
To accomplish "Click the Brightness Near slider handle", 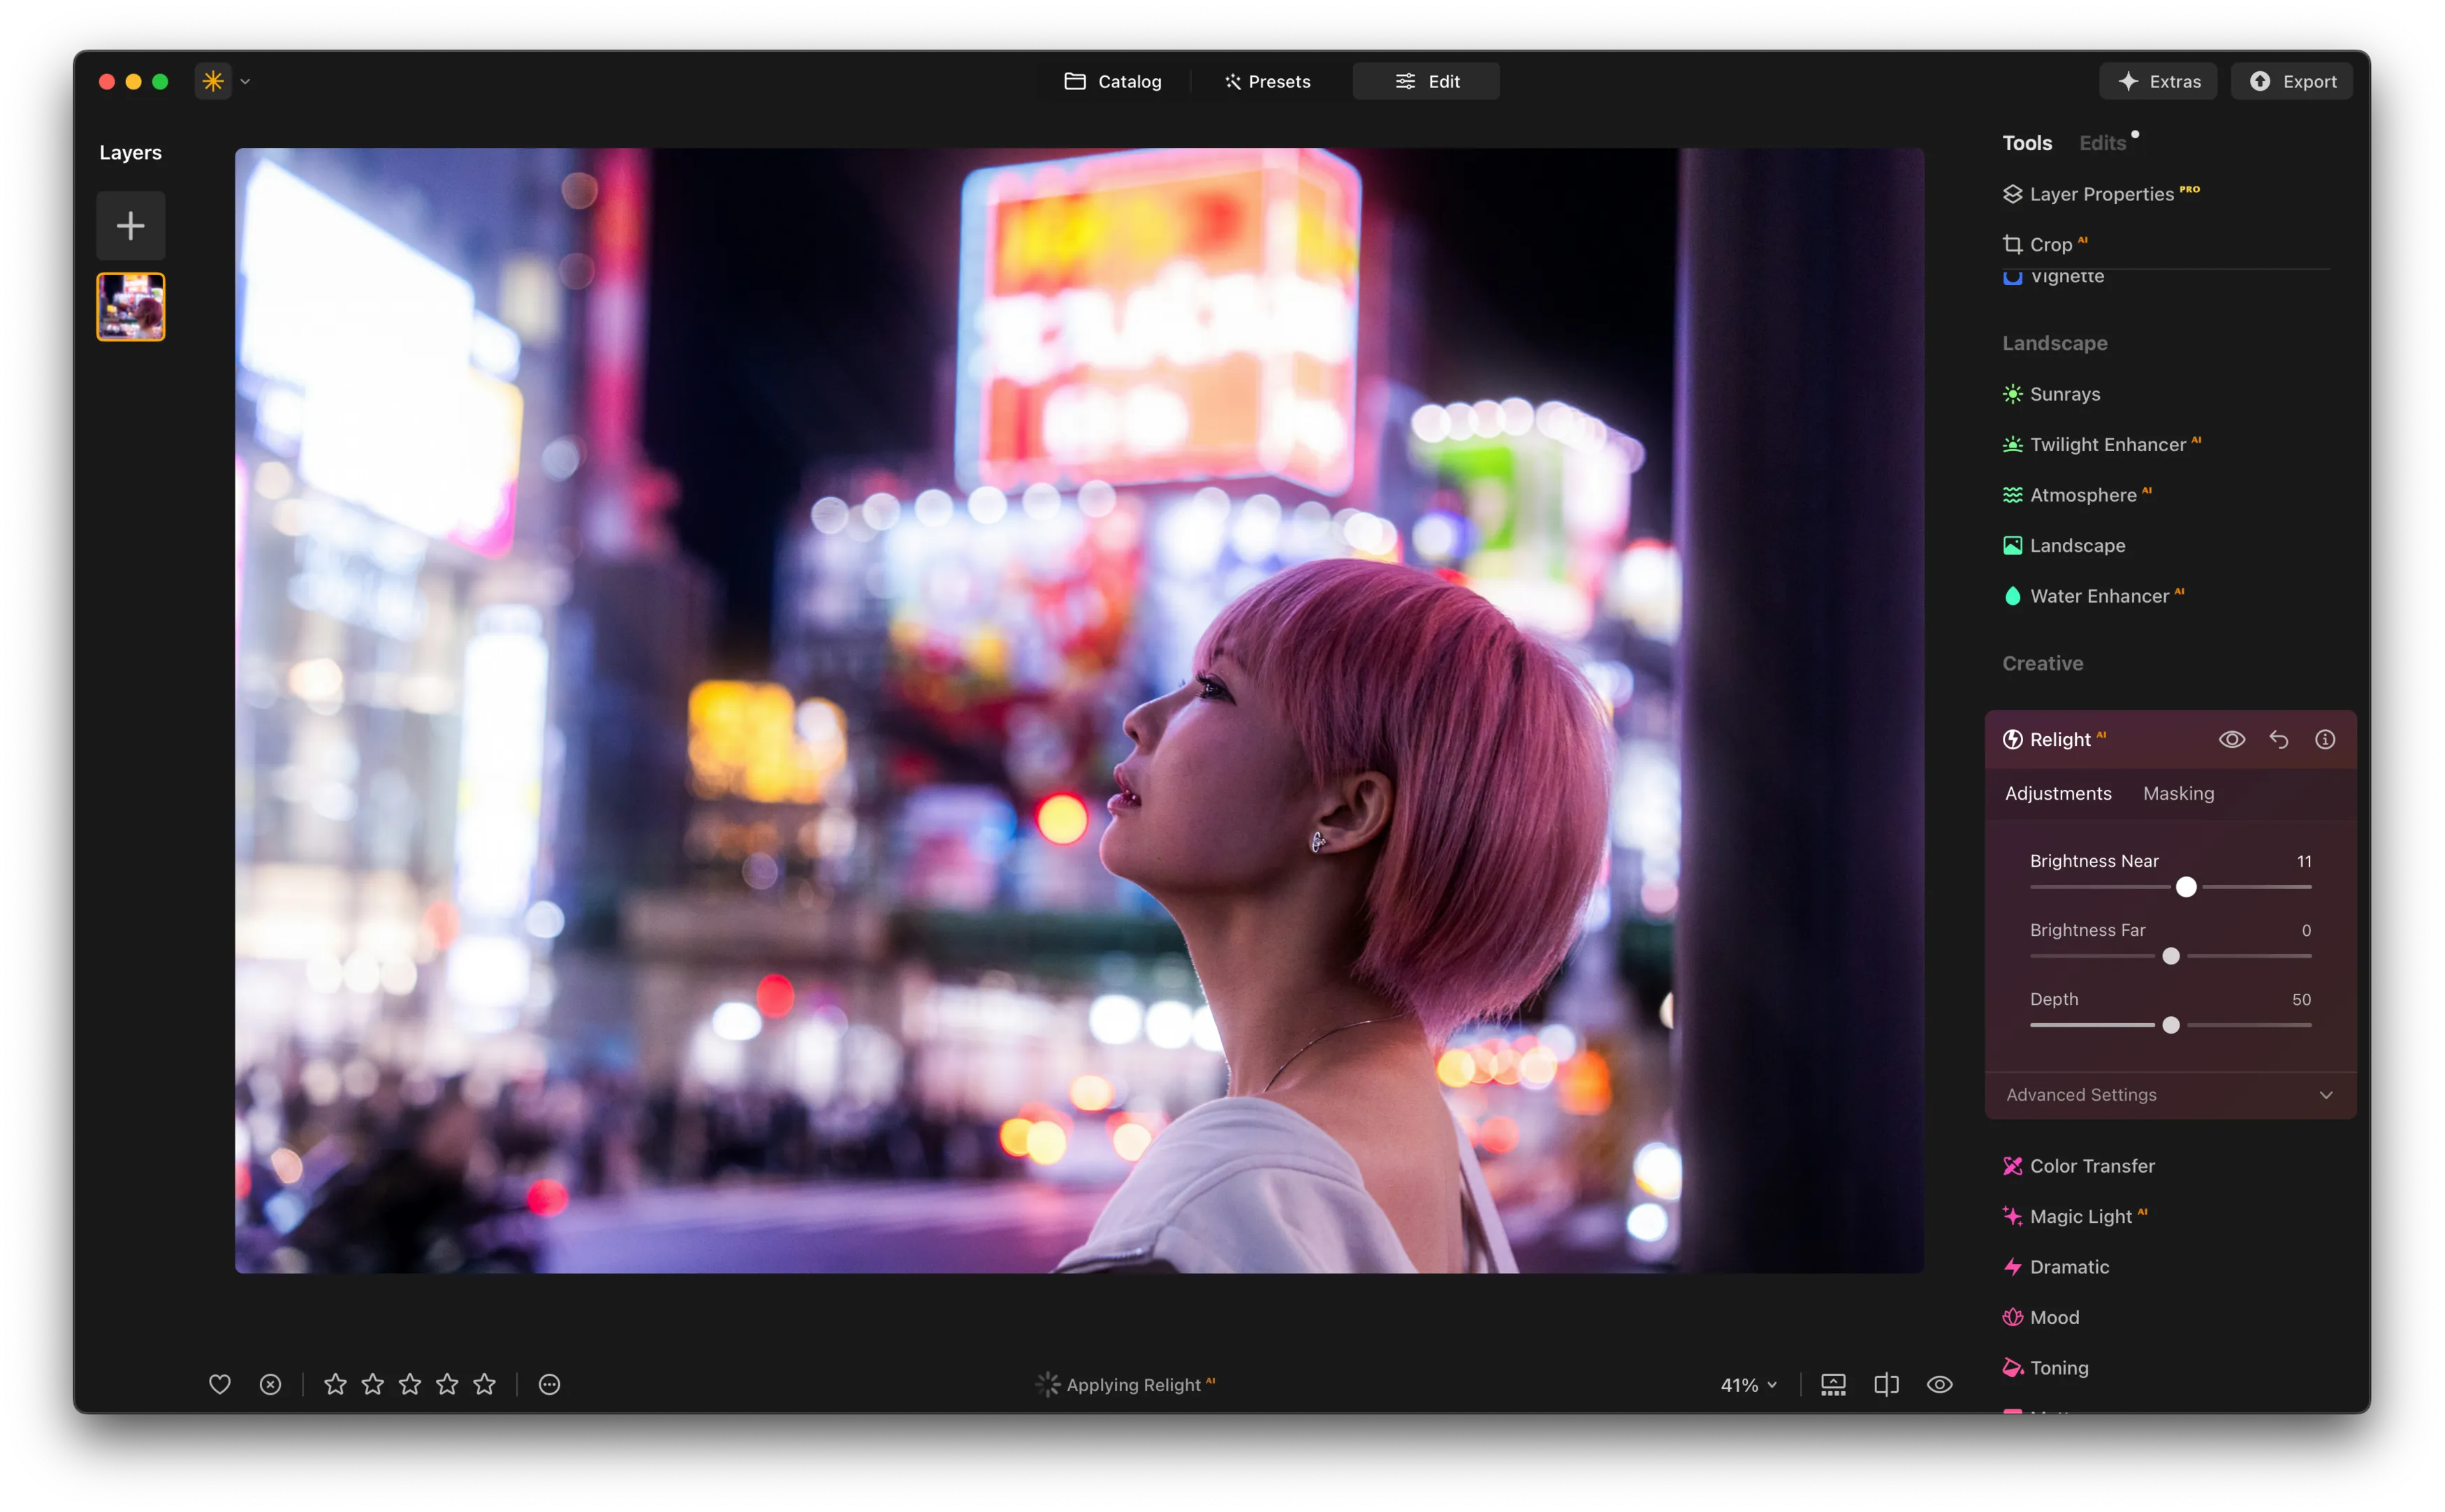I will (x=2186, y=887).
